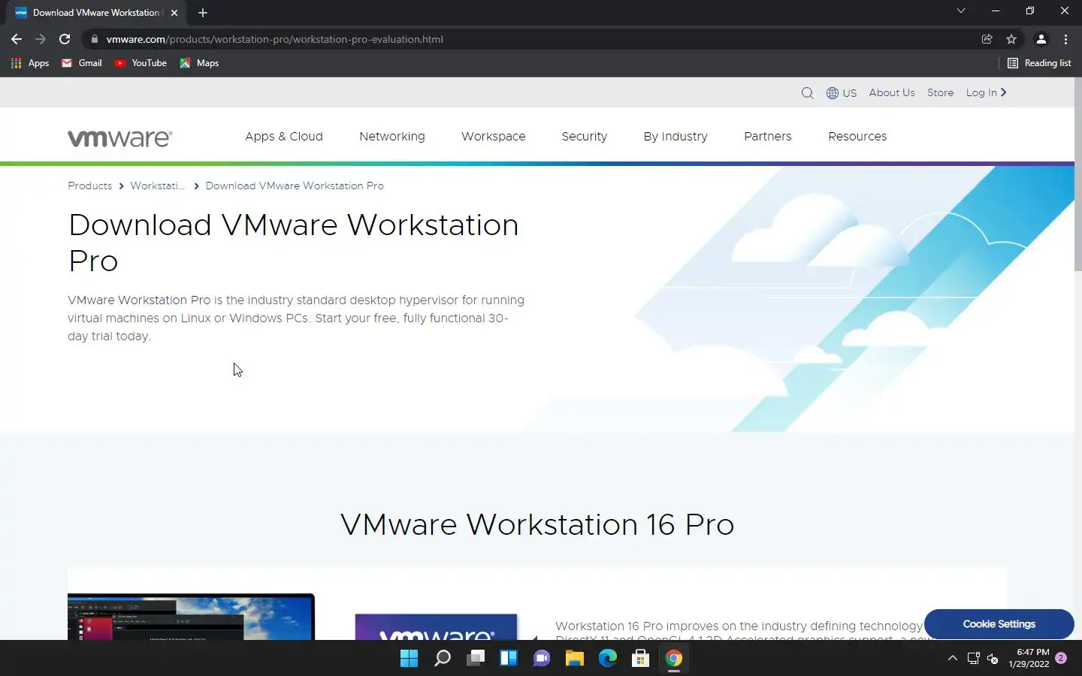The image size is (1082, 676).
Task: Click the Chrome taskbar icon
Action: tap(674, 659)
